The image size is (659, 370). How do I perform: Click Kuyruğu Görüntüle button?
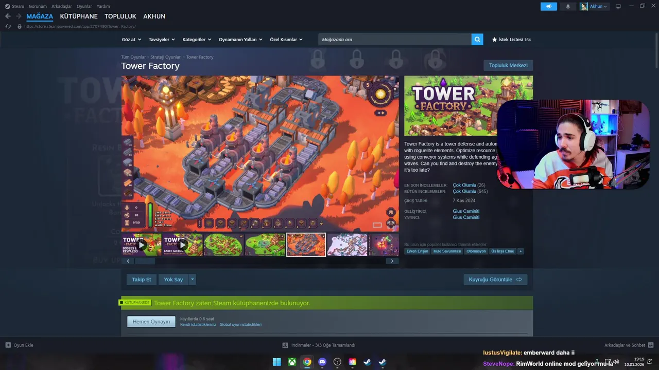pos(495,280)
